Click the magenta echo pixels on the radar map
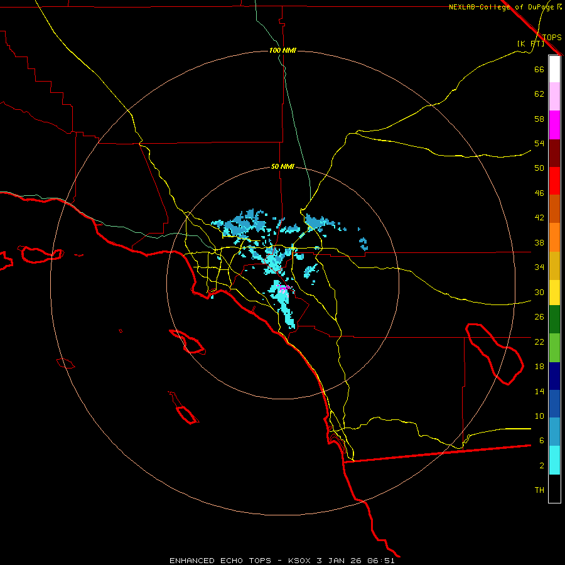Image resolution: width=565 pixels, height=565 pixels. (283, 288)
